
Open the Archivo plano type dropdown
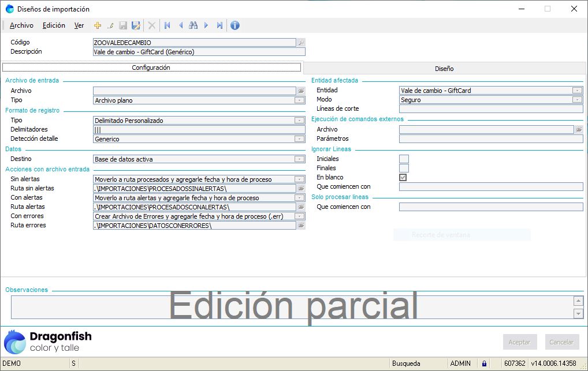299,100
